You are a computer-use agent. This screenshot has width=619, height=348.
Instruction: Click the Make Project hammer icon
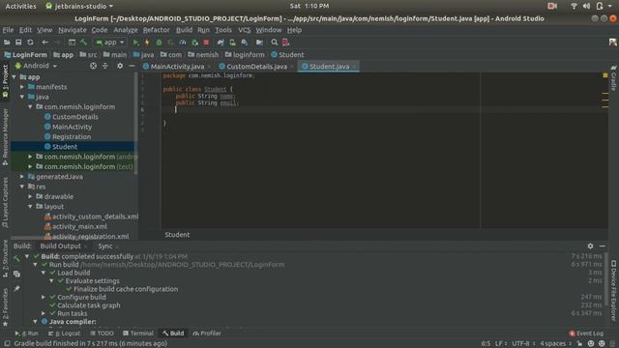[84, 43]
